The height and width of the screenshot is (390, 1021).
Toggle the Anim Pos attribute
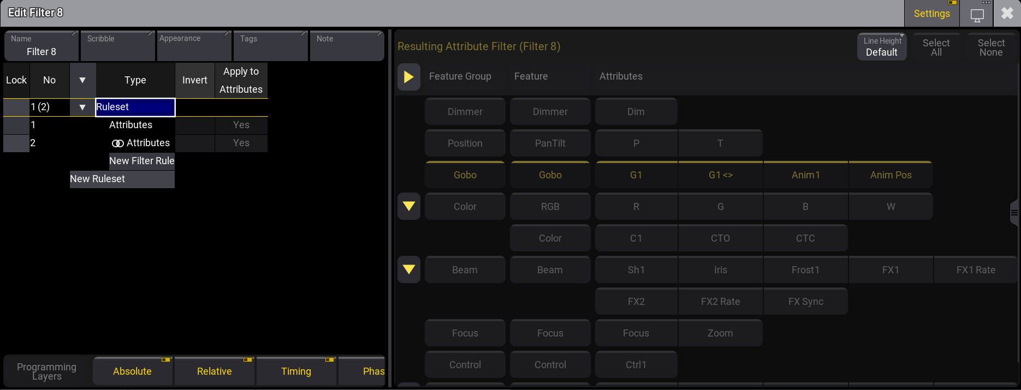click(891, 175)
